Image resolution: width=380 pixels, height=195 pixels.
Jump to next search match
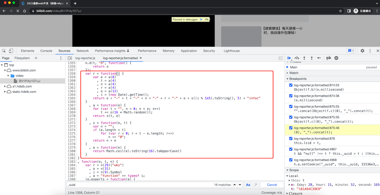tap(240, 185)
